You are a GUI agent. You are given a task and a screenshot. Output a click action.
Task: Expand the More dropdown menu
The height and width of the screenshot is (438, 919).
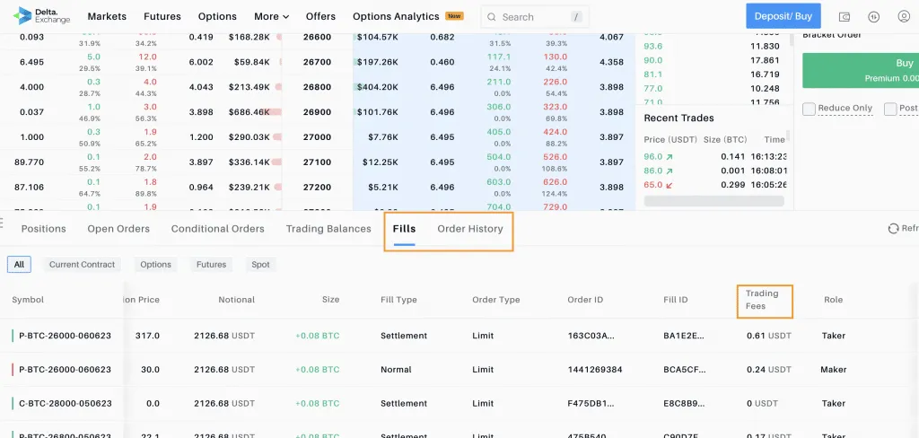click(271, 16)
